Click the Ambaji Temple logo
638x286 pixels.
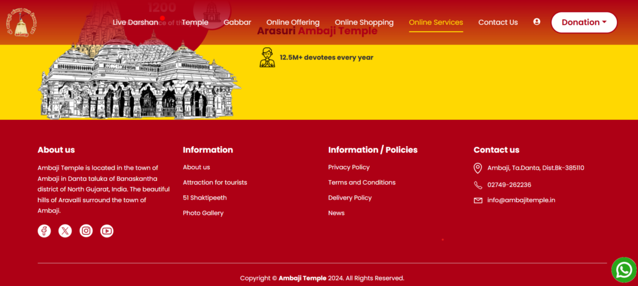[x=22, y=22]
